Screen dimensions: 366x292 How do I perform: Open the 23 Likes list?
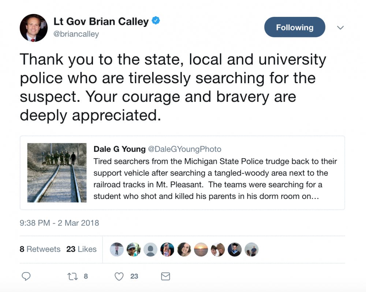coord(81,249)
